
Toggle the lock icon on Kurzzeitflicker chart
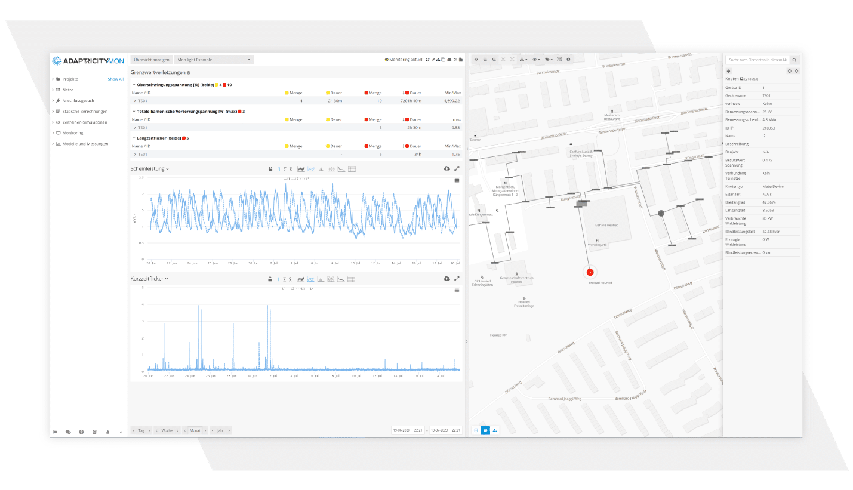point(270,279)
